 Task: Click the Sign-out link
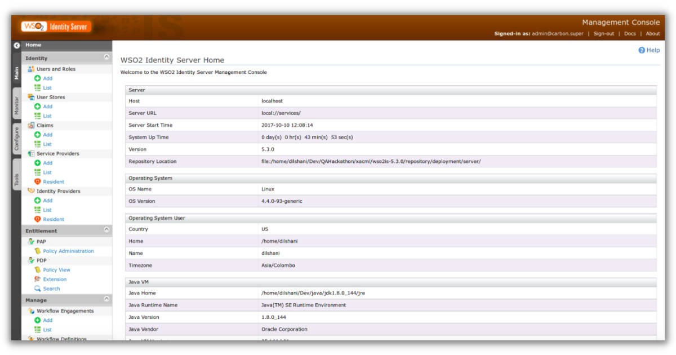tap(603, 34)
